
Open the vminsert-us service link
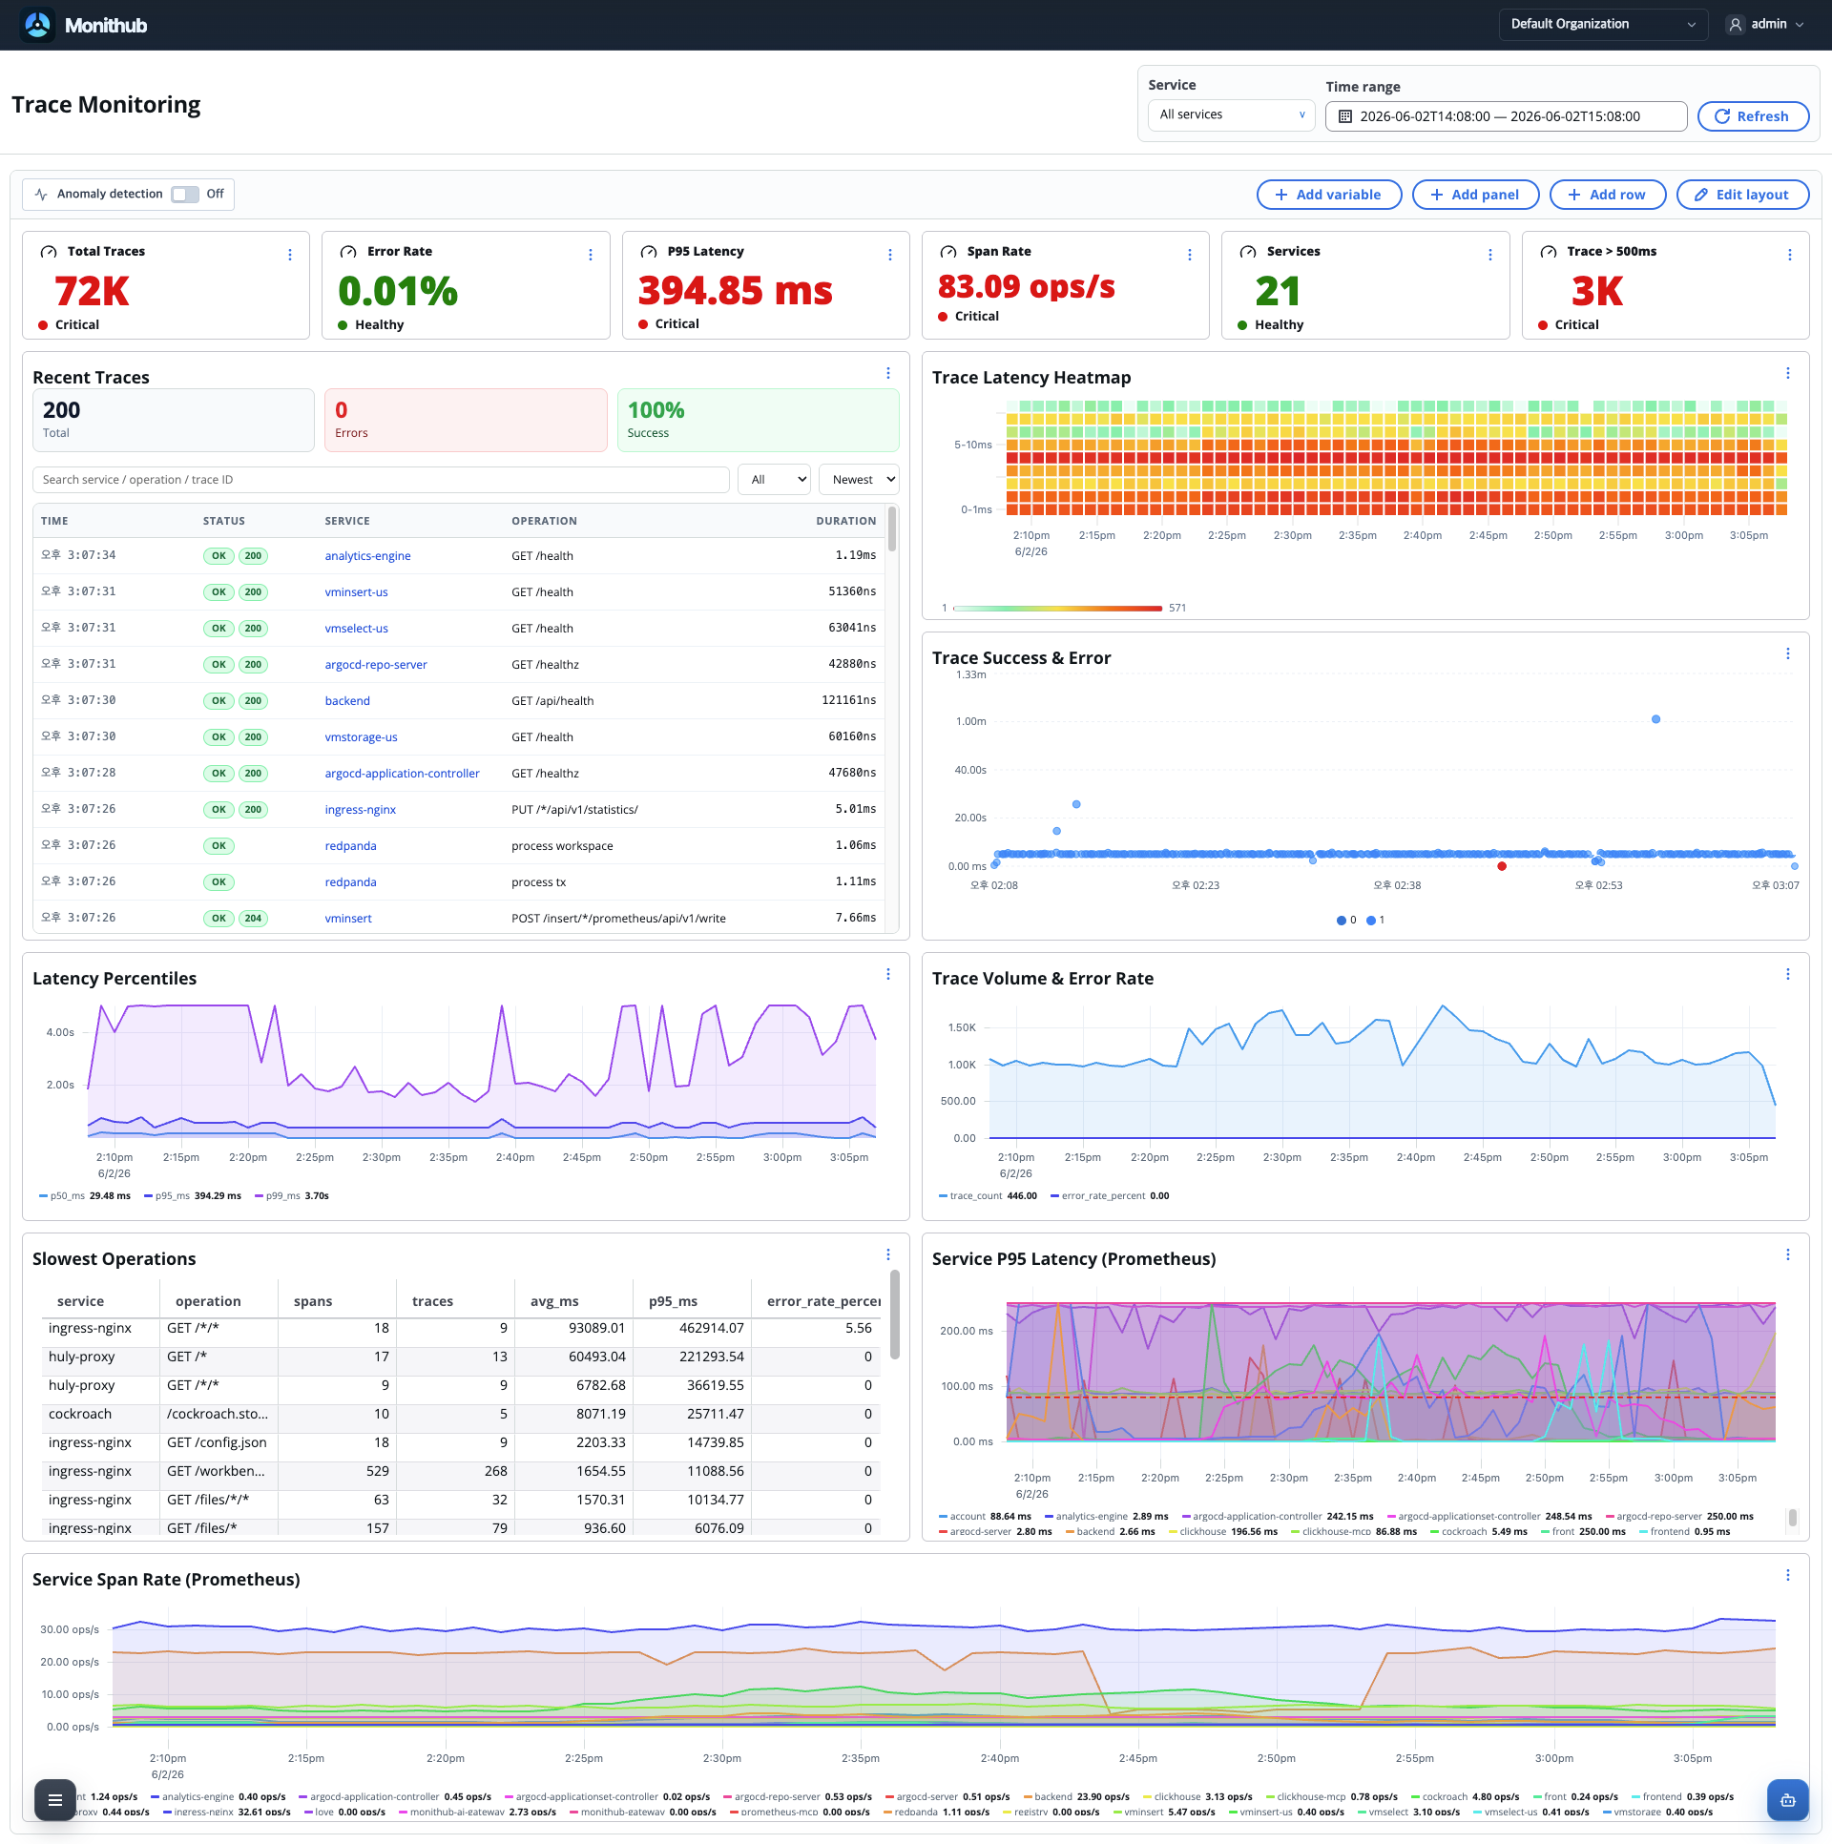(356, 592)
